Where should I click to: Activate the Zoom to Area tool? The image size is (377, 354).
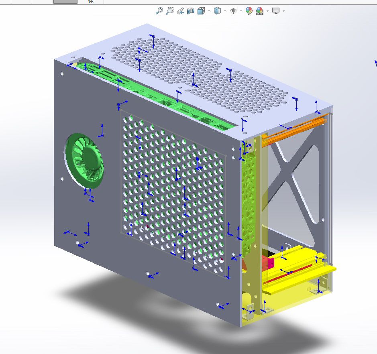pos(170,11)
